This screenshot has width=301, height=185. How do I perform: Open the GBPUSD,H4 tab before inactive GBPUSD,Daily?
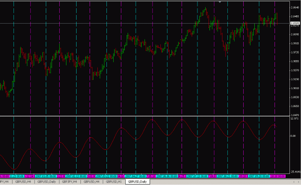pyautogui.click(x=23, y=182)
